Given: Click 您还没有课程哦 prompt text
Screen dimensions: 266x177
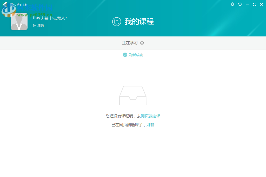Looking at the screenshot, I should tap(119, 116).
